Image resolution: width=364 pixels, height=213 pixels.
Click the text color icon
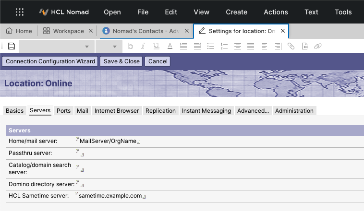[170, 46]
